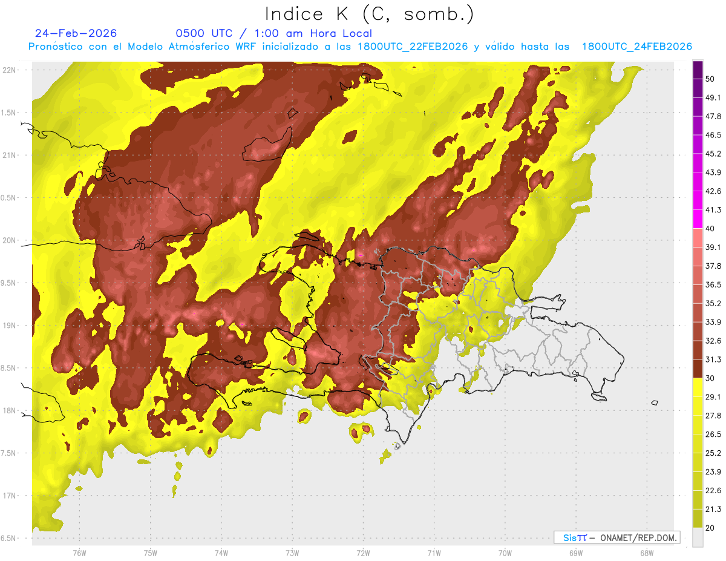Click the 24-Feb-2026 date label
Image resolution: width=726 pixels, height=561 pixels.
click(x=76, y=33)
